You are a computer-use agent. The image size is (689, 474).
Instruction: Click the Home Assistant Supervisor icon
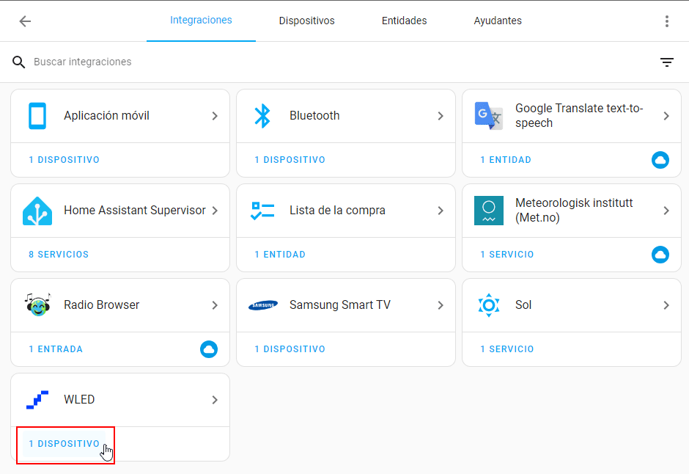37,211
